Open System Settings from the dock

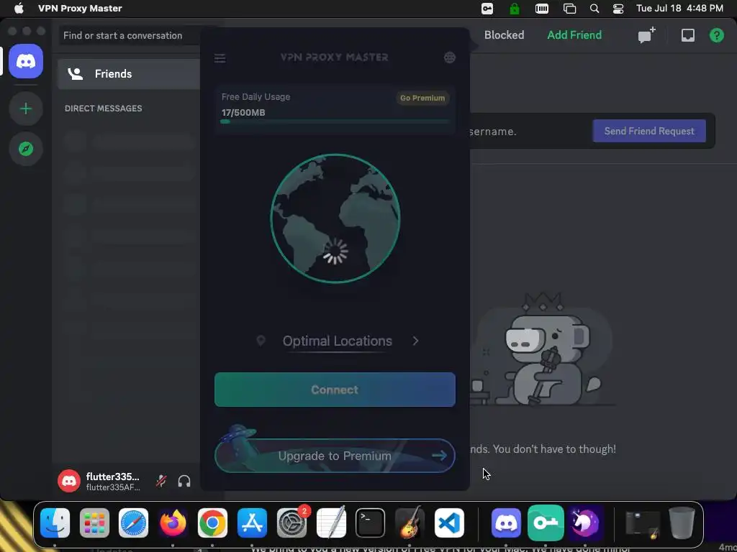[x=291, y=523]
